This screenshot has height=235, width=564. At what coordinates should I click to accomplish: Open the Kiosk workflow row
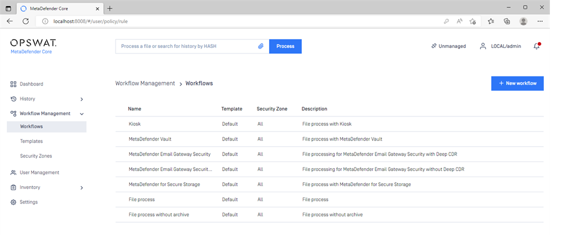coord(329,124)
